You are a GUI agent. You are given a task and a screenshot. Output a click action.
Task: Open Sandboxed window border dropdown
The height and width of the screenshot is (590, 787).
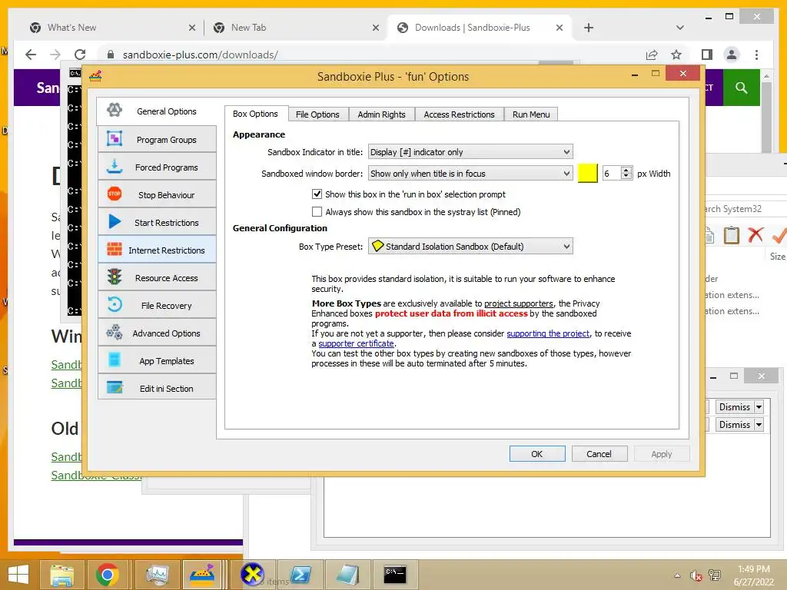(x=470, y=174)
